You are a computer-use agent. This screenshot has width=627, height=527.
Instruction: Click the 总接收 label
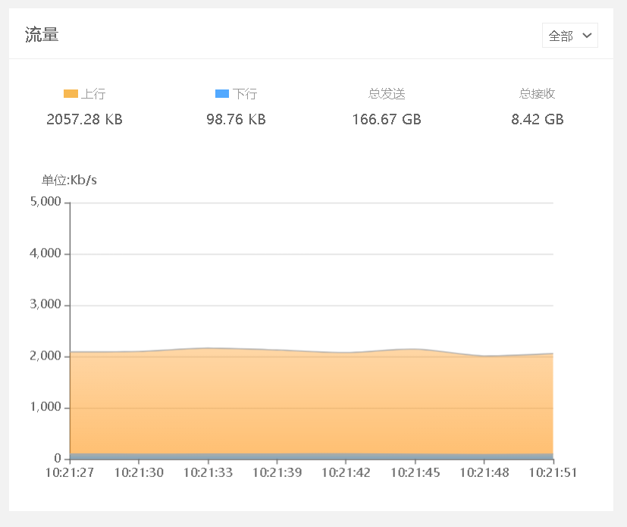click(537, 94)
